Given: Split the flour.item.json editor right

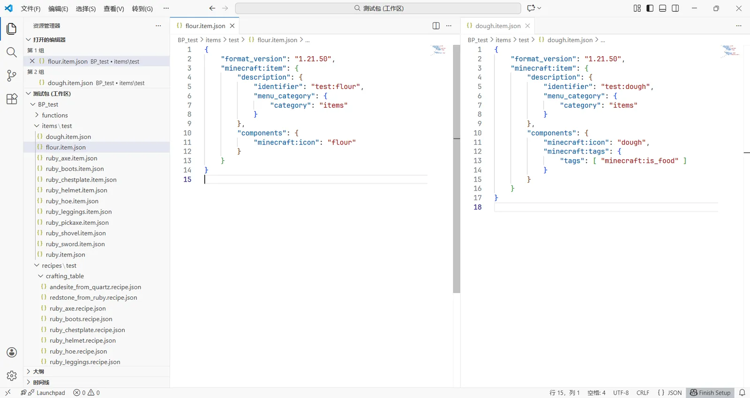Looking at the screenshot, I should [436, 26].
